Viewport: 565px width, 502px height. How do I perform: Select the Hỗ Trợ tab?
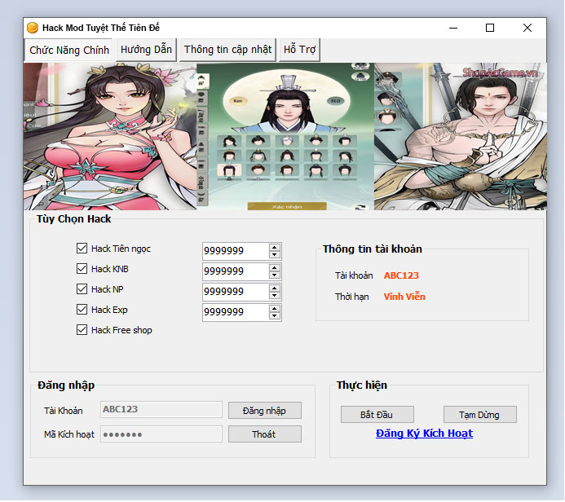[299, 50]
